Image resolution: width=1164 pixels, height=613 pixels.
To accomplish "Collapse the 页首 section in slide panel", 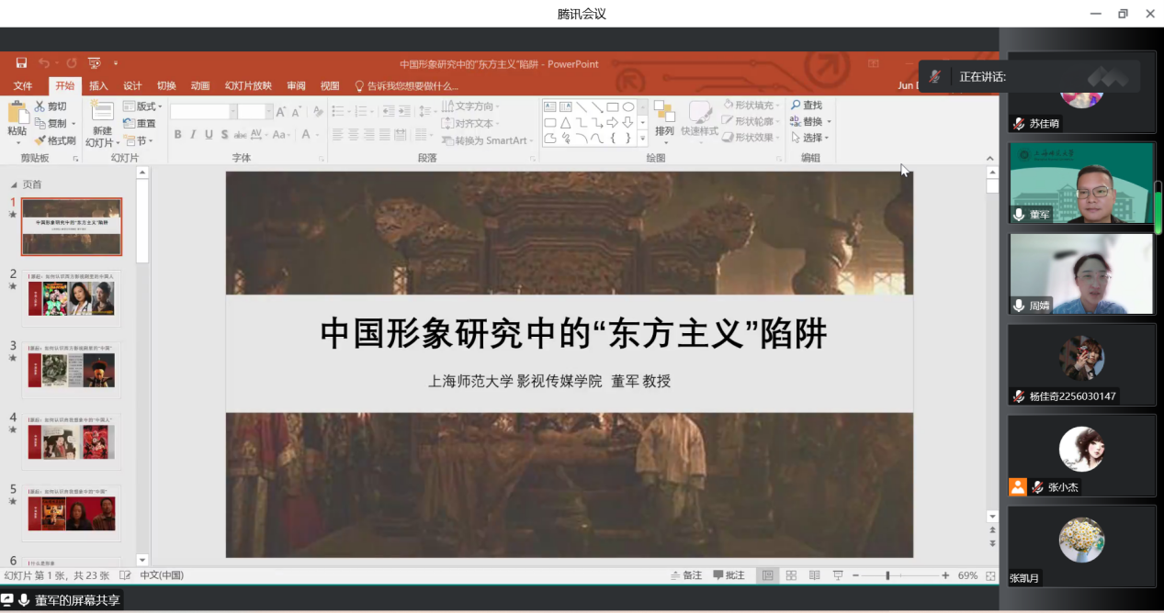I will (14, 184).
